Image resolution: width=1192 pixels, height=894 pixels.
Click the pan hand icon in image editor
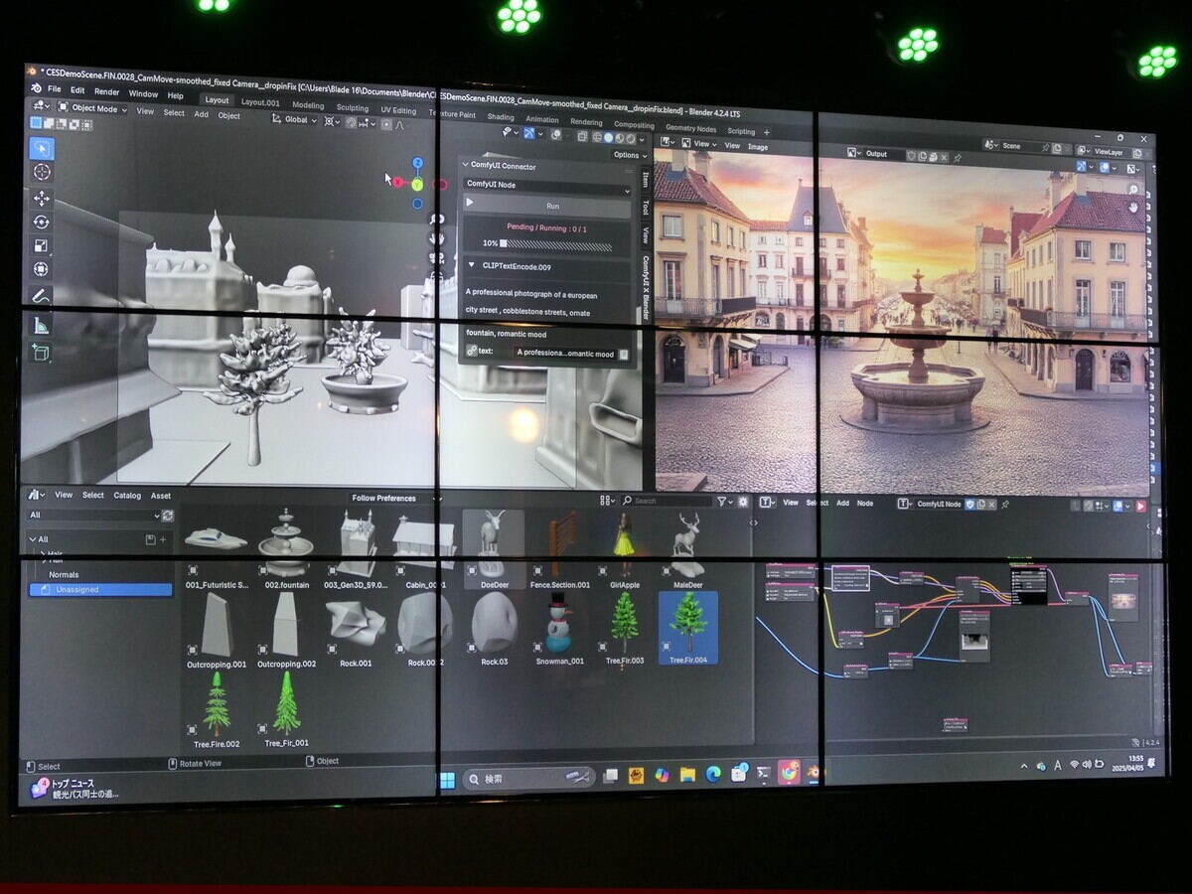(x=1134, y=207)
